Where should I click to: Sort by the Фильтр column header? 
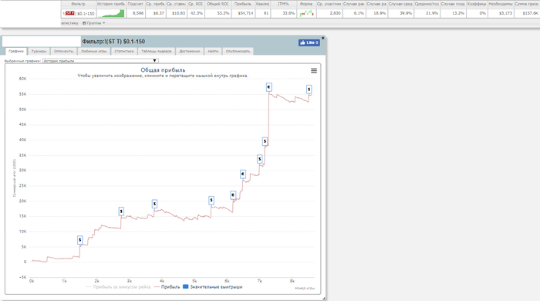(x=78, y=4)
